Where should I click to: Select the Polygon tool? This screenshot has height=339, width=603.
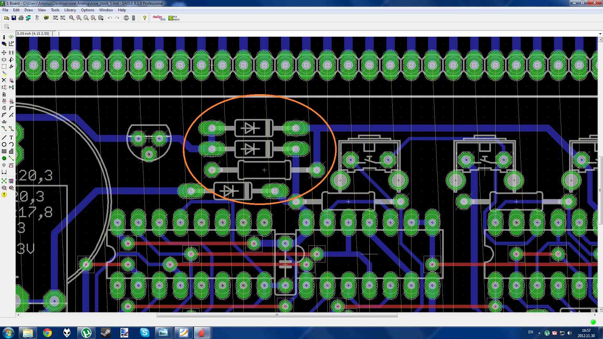click(11, 151)
